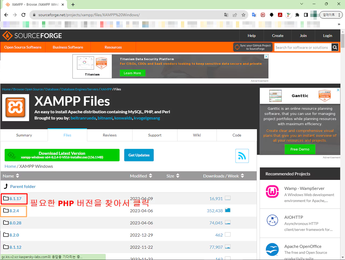Click the search magnifier button
345x260 pixels.
(335, 47)
